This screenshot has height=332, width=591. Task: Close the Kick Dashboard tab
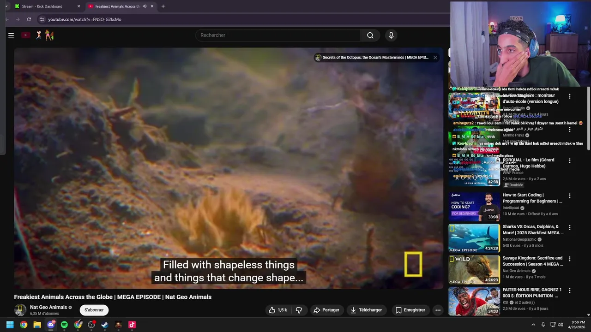click(x=78, y=6)
